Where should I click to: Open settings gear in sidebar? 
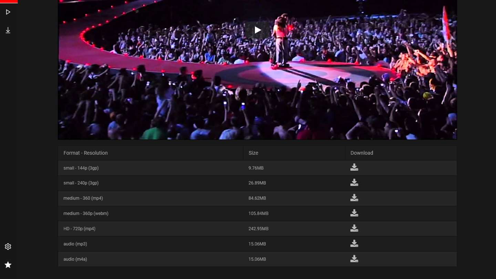[x=8, y=247]
